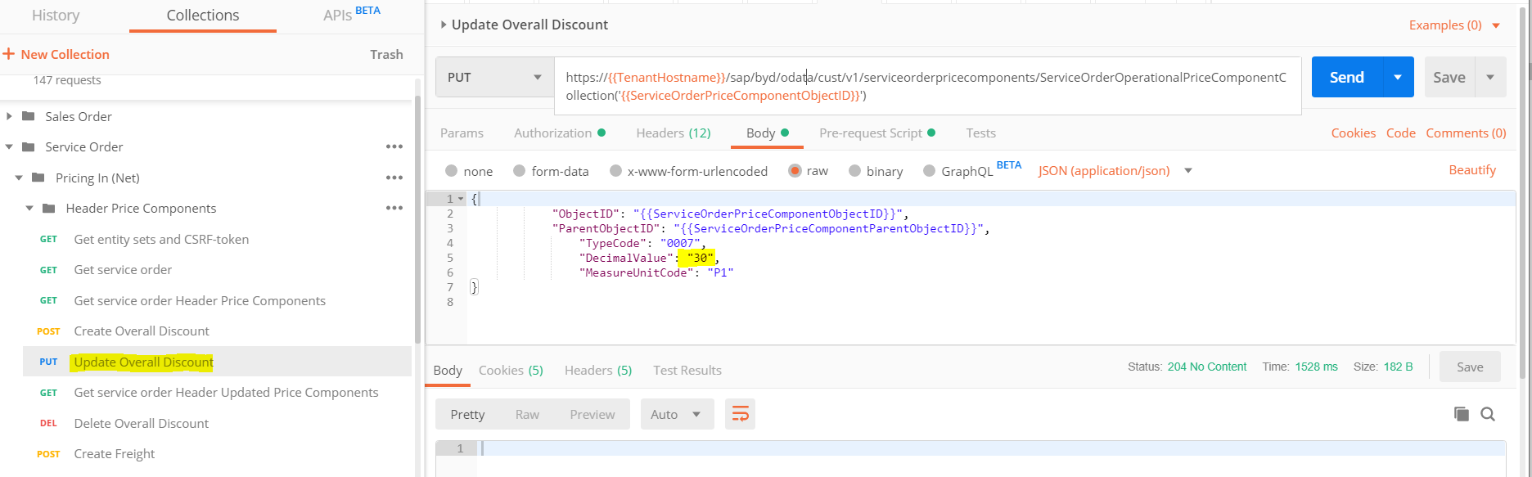Open the PUT method dropdown
This screenshot has width=1532, height=477.
494,78
